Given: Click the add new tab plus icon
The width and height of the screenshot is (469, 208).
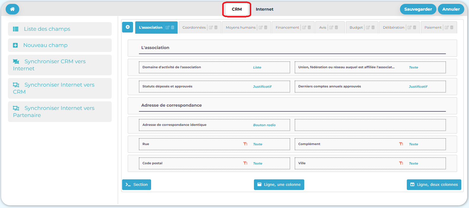Looking at the screenshot, I should click(127, 27).
